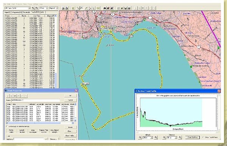Switch to the GPS tab

(x=42, y=12)
